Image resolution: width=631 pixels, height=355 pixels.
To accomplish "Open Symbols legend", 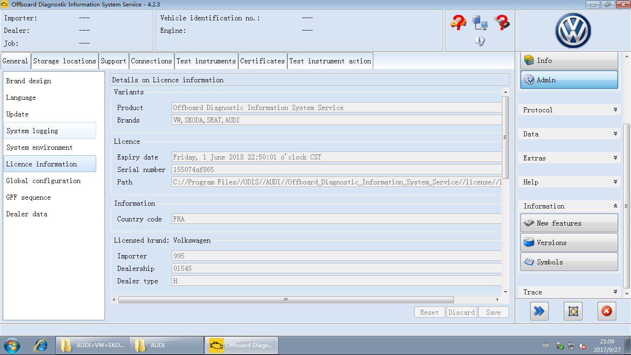I will 569,262.
